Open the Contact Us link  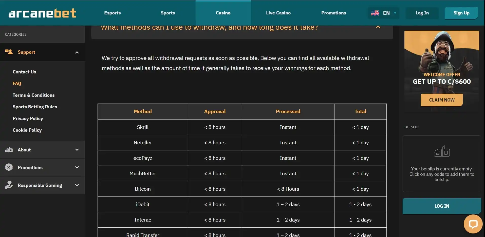pyautogui.click(x=24, y=72)
